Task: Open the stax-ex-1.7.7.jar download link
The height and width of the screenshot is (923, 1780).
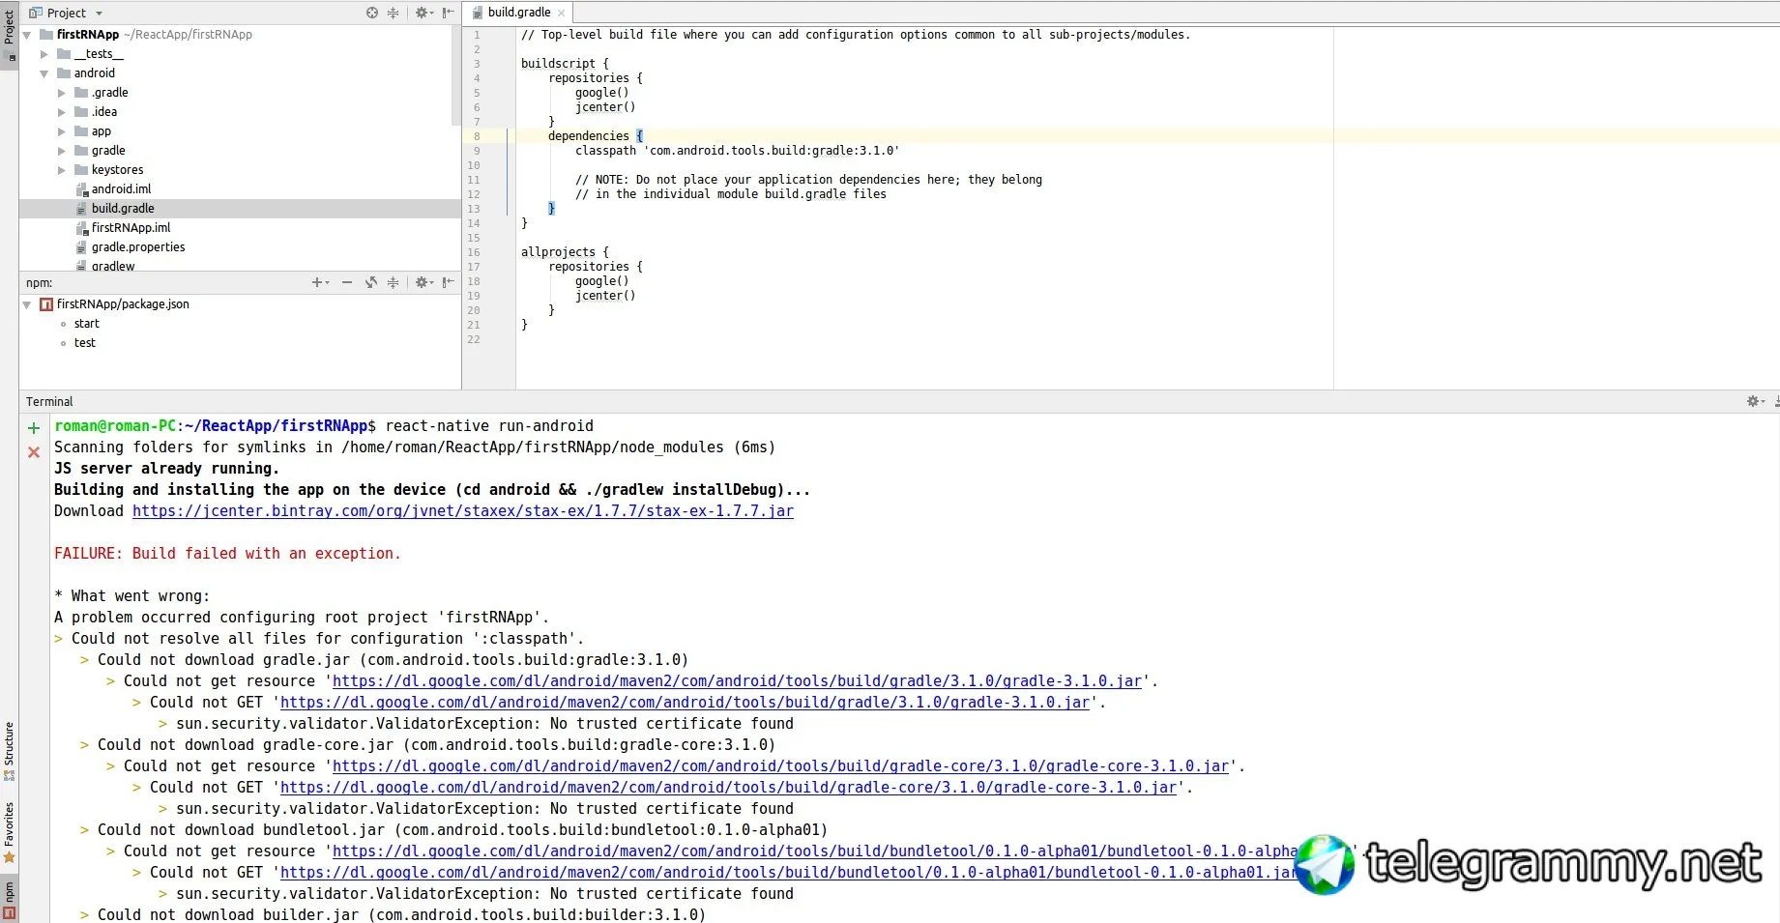Action: point(463,511)
